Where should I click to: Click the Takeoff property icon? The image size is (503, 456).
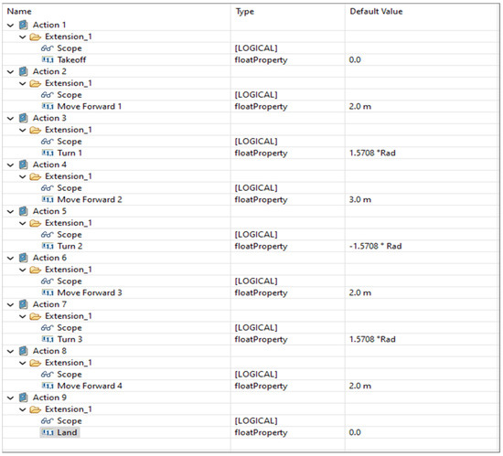pos(48,60)
